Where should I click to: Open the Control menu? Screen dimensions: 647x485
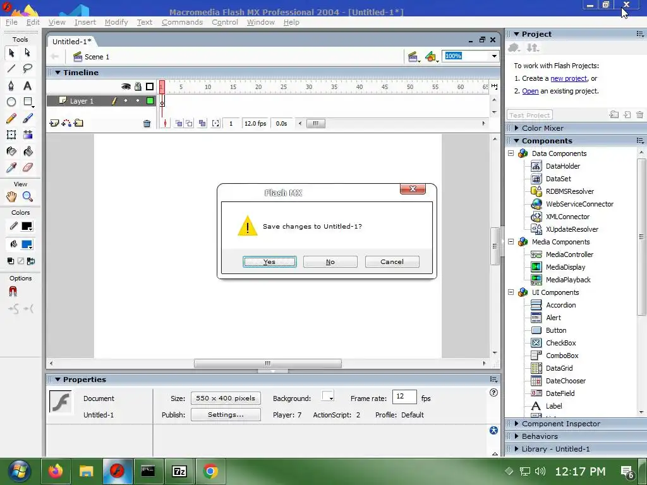pyautogui.click(x=225, y=22)
